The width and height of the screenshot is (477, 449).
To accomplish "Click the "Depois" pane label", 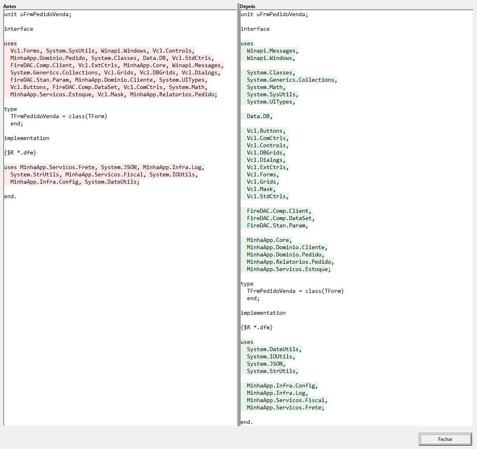I will click(247, 6).
